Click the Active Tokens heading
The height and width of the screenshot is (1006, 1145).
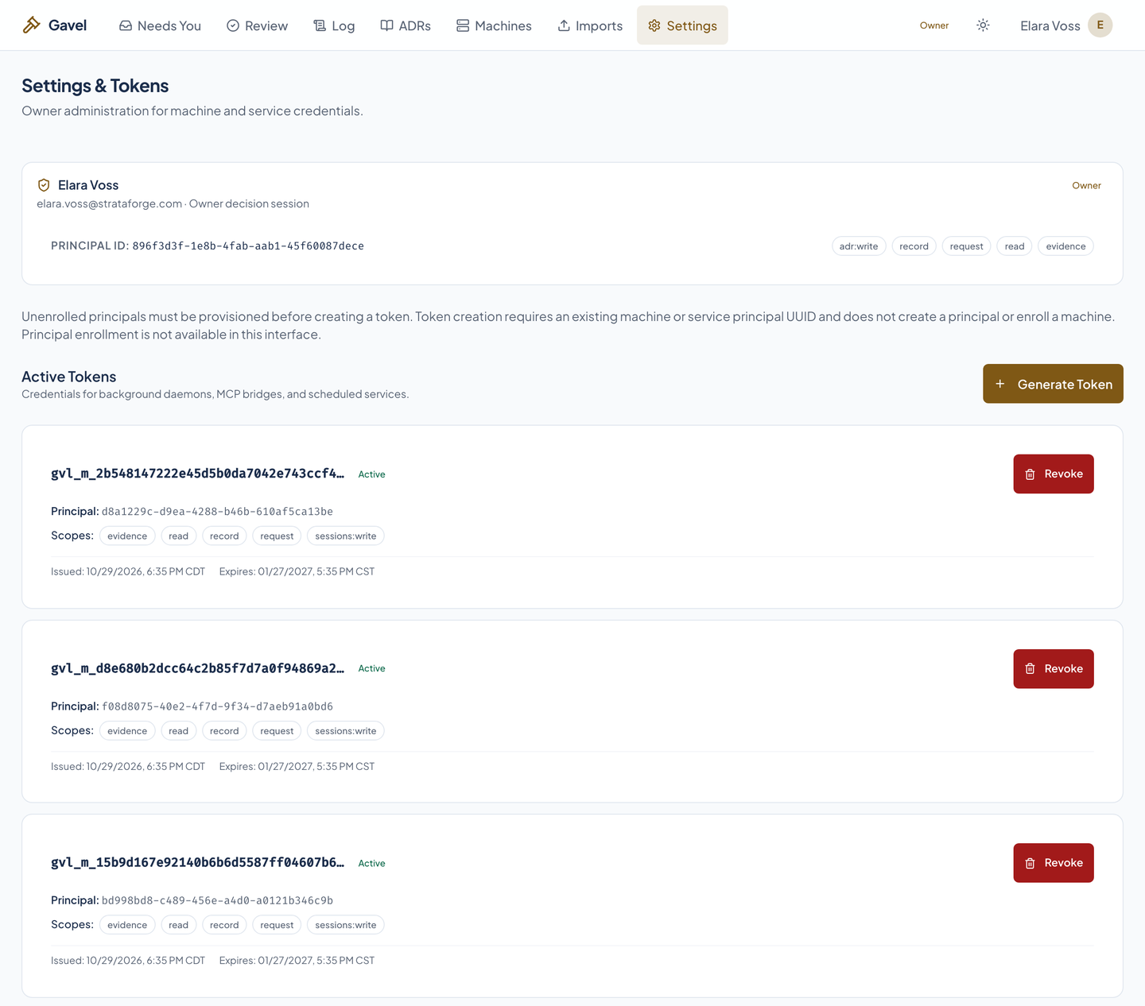69,377
